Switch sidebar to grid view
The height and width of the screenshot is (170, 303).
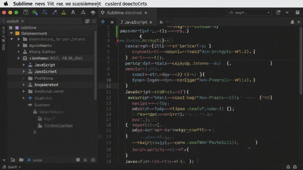coord(87,21)
